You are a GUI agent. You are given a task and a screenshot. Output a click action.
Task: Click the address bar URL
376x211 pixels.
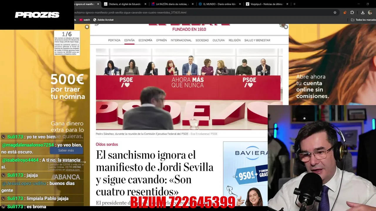pyautogui.click(x=130, y=13)
